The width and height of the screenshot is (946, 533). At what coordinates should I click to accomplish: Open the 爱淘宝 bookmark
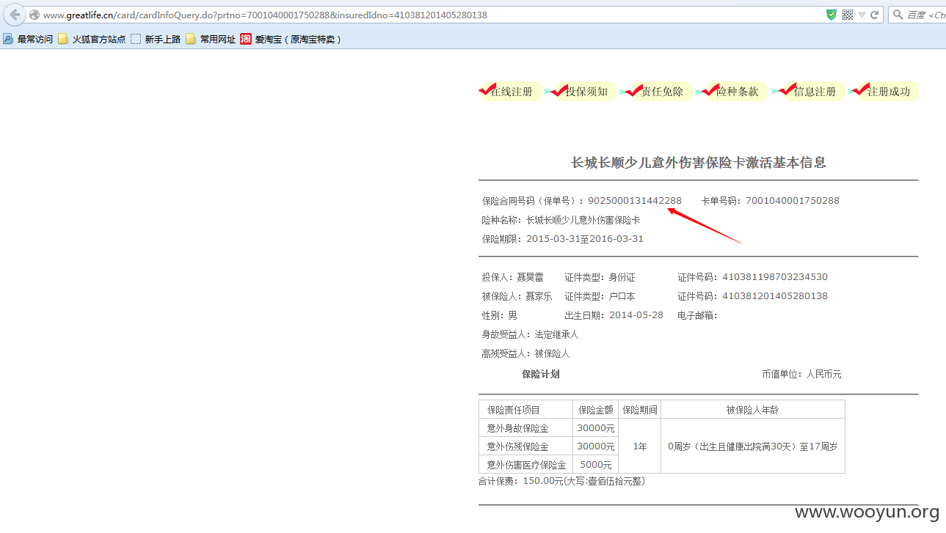291,40
